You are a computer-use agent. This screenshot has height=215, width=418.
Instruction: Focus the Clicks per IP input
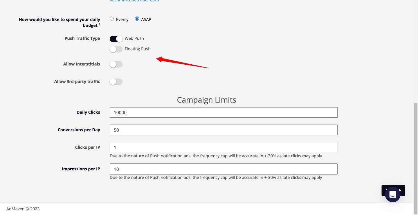pyautogui.click(x=224, y=147)
